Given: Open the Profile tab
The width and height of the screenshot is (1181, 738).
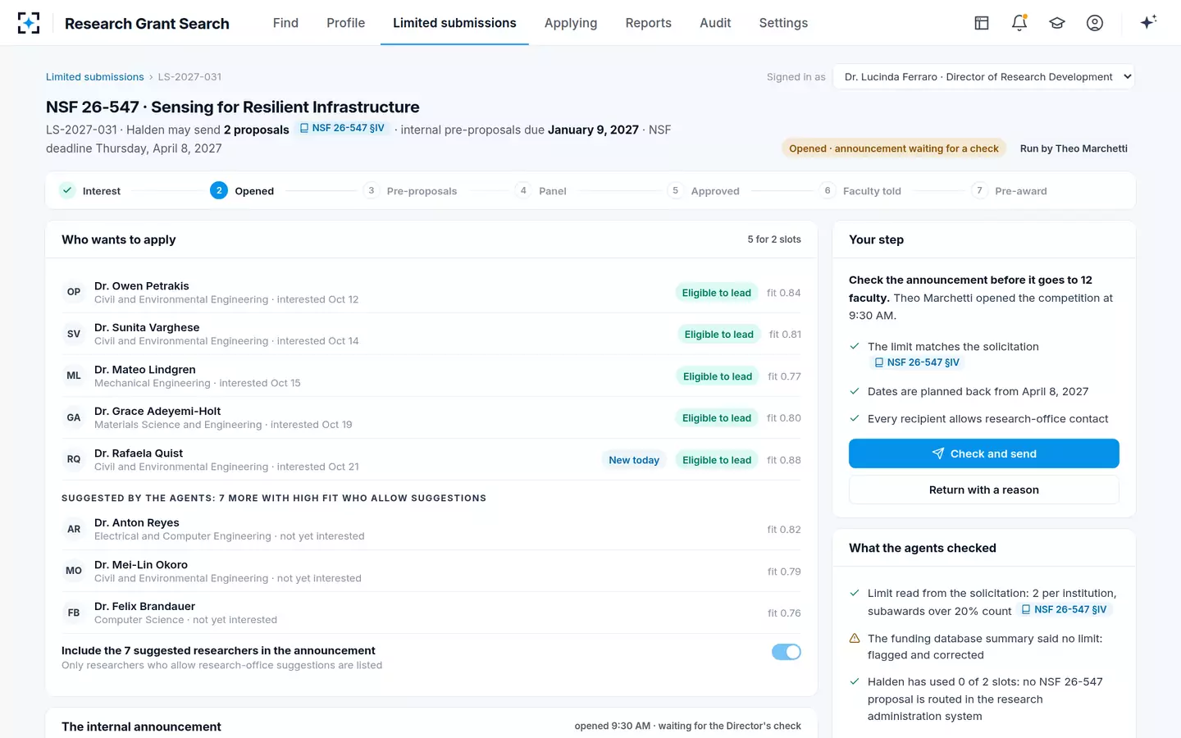Looking at the screenshot, I should (x=345, y=23).
